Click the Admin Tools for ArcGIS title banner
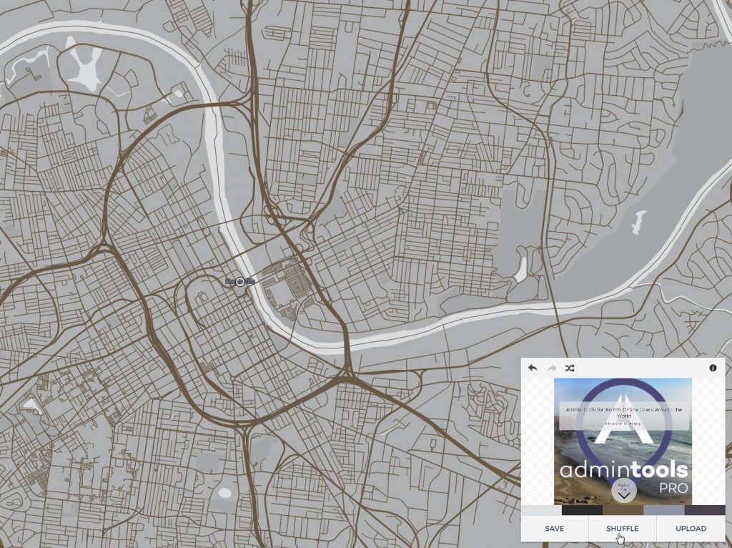 (x=623, y=414)
